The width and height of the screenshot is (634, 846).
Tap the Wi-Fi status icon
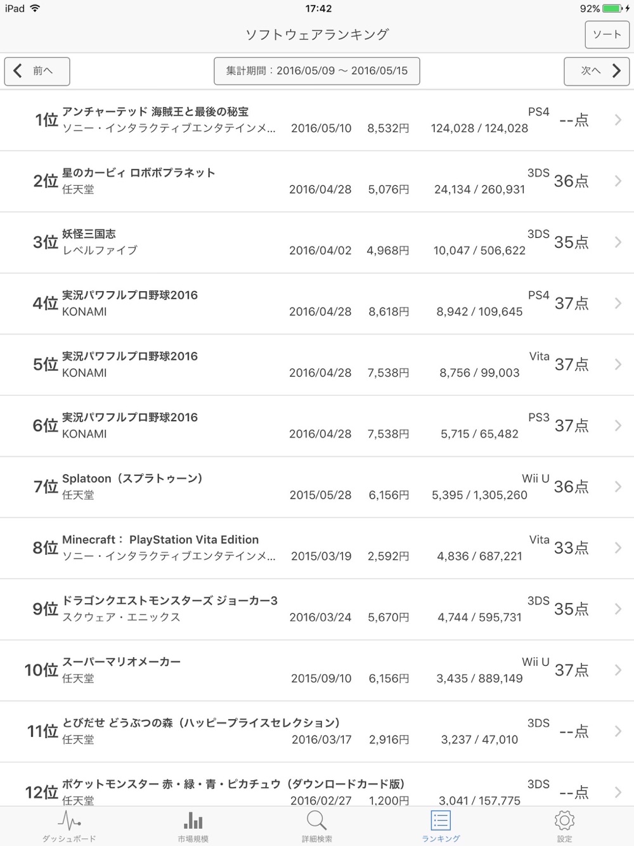[x=34, y=8]
